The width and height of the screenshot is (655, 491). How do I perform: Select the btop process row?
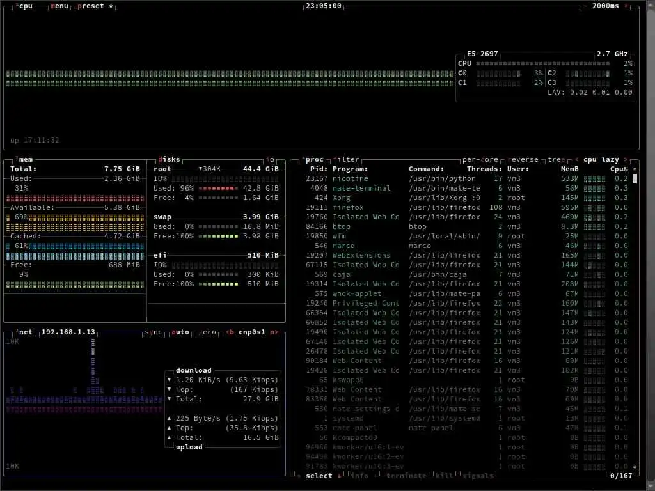[x=463, y=227]
